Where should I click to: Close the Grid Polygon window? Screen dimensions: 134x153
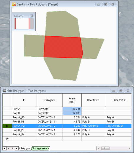coord(128,91)
